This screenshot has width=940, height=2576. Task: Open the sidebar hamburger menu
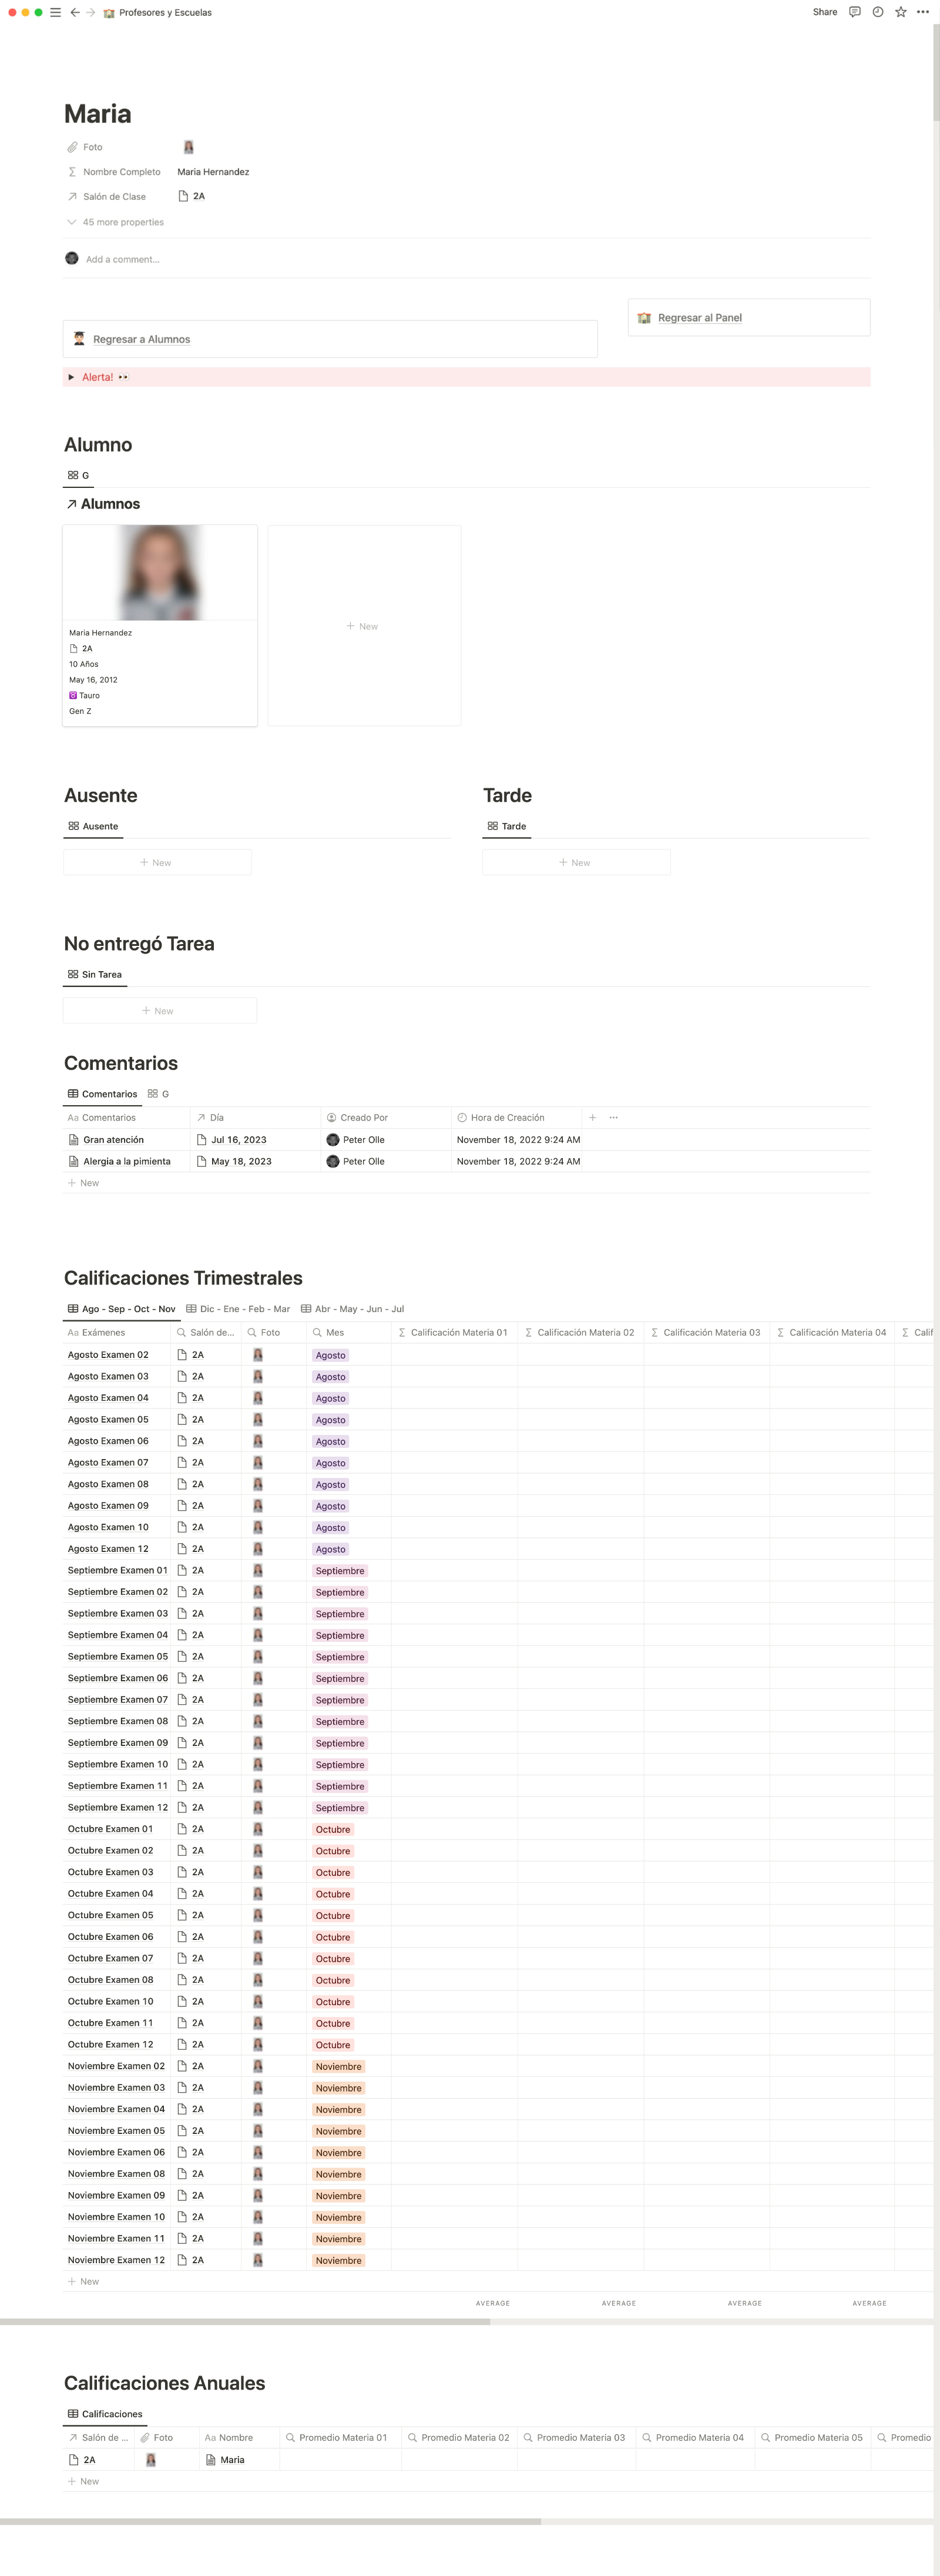click(x=56, y=12)
